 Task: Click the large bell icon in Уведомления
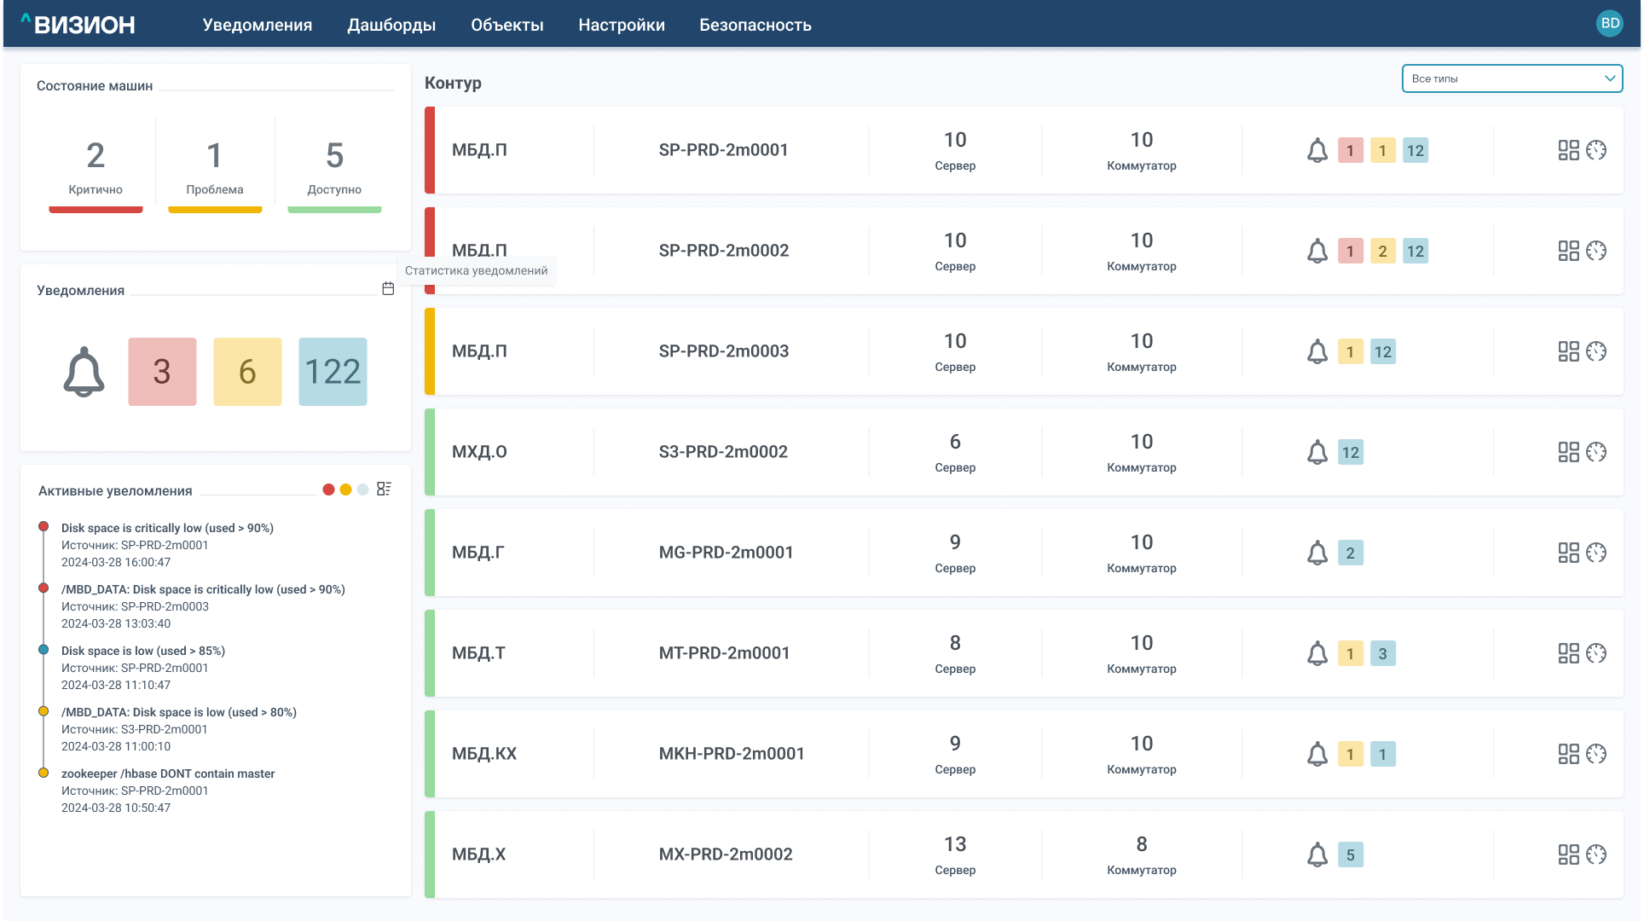click(x=84, y=372)
